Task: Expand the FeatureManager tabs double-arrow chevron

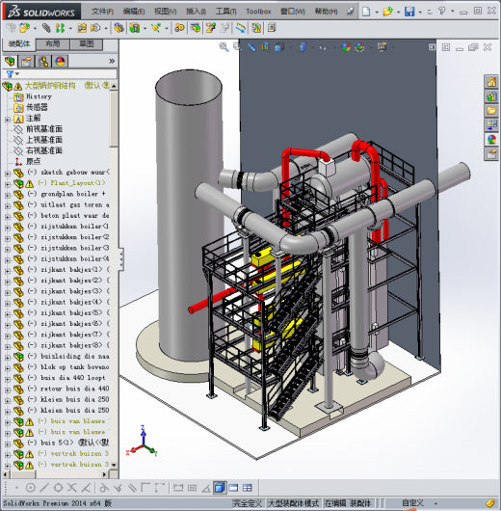Action: (112, 61)
